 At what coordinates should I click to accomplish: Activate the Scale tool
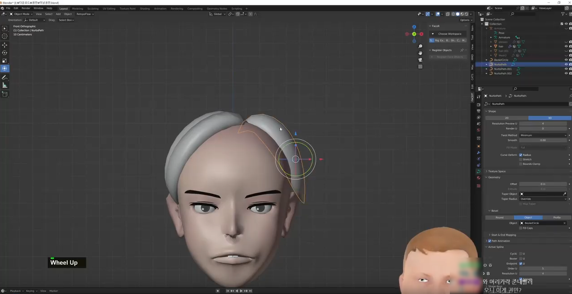[x=5, y=61]
